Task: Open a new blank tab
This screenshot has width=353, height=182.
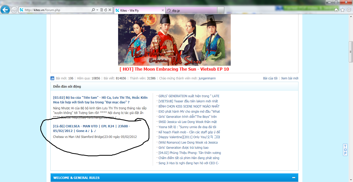Action: tap(221, 10)
